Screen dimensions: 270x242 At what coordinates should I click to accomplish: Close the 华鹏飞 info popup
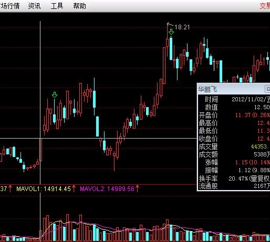[267, 89]
